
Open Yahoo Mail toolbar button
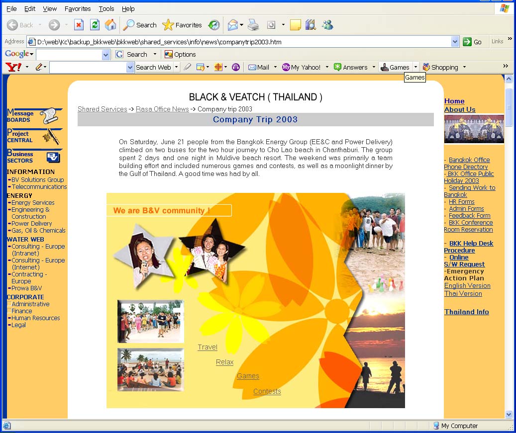[259, 68]
